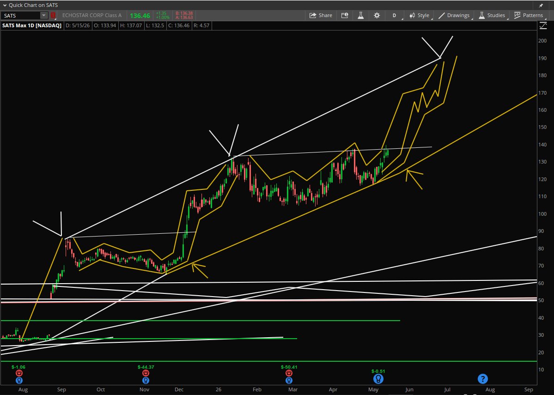The height and width of the screenshot is (395, 554).
Task: Click the $-0.51 earnings estimate label
Action: coord(378,371)
